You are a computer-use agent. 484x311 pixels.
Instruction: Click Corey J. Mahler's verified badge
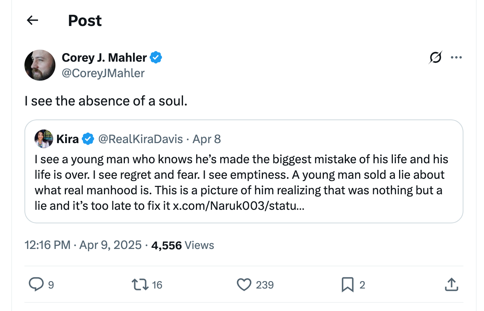(157, 57)
